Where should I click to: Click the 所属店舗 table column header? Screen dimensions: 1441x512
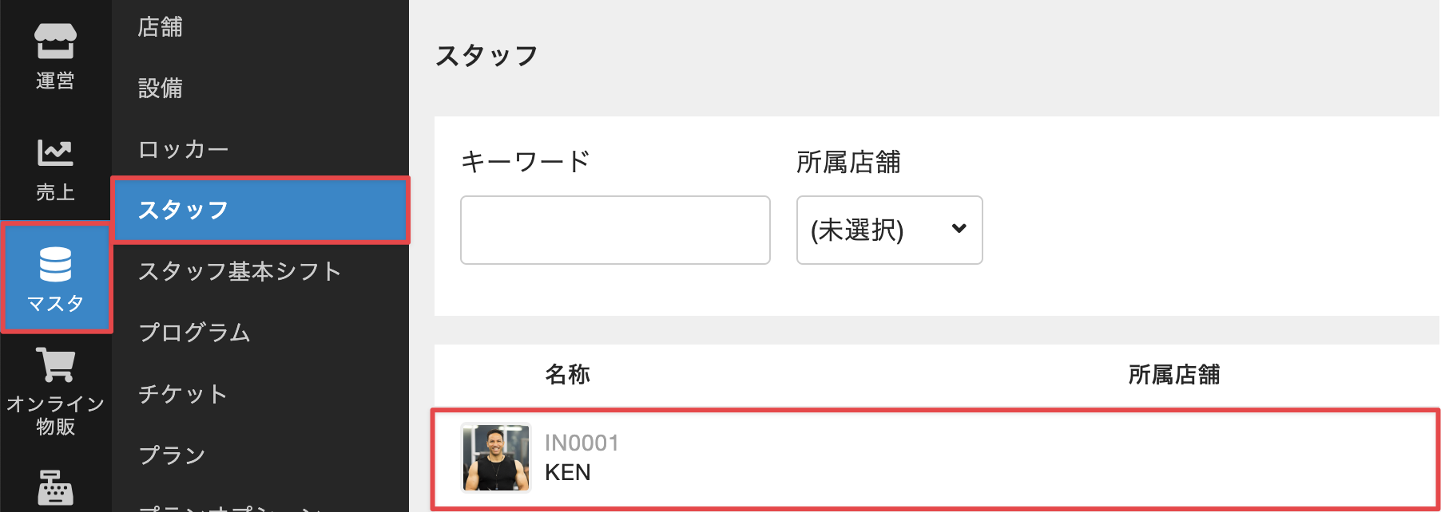[1173, 374]
